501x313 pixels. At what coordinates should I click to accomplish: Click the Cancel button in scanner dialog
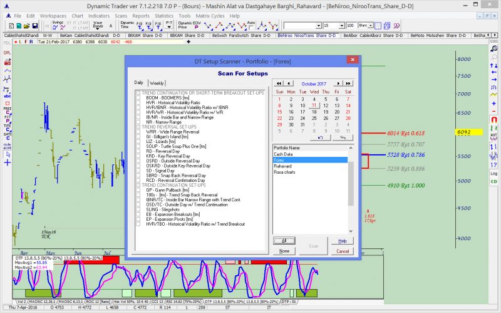tap(343, 251)
